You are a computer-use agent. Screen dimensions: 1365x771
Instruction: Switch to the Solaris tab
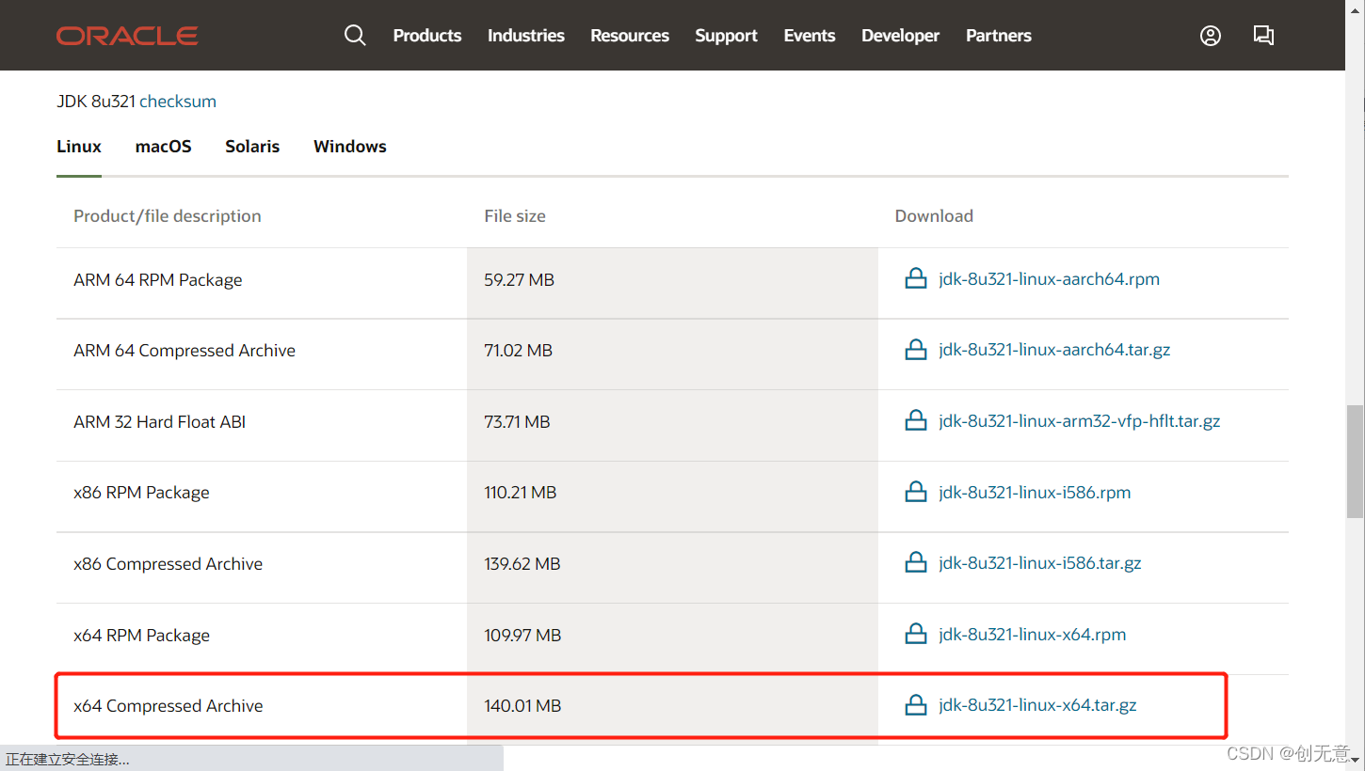pyautogui.click(x=252, y=147)
